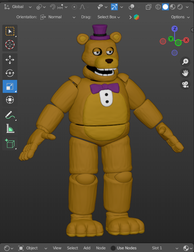Select the 3D Cursor tool
The width and height of the screenshot is (194, 252).
click(10, 45)
